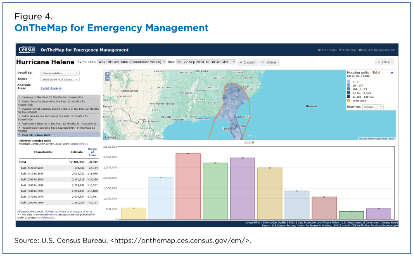
Task: Click the Close button
Action: coord(384,62)
